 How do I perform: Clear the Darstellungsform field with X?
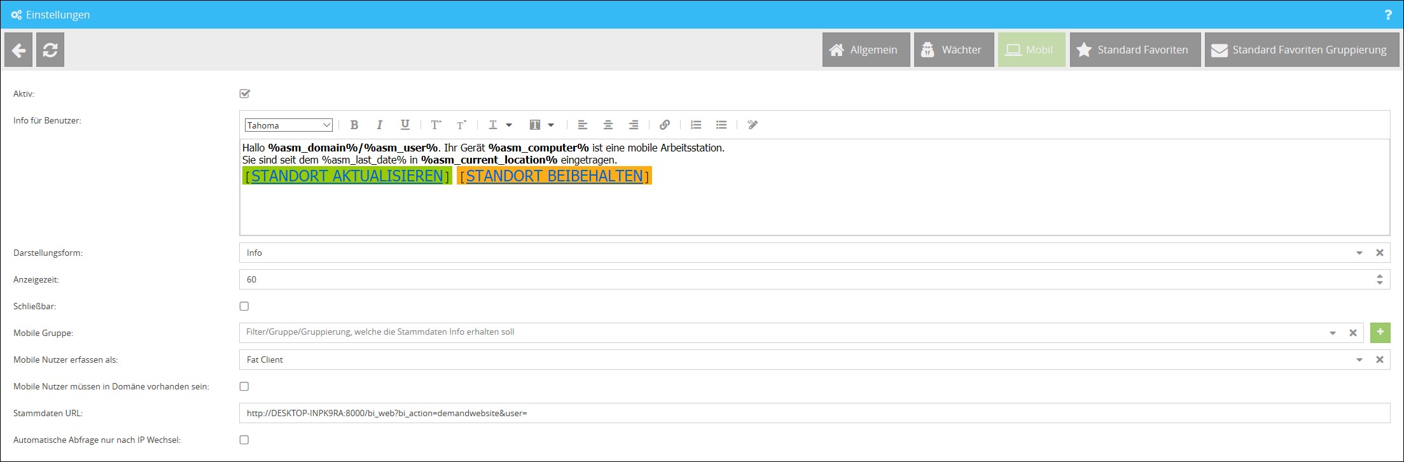(1380, 253)
